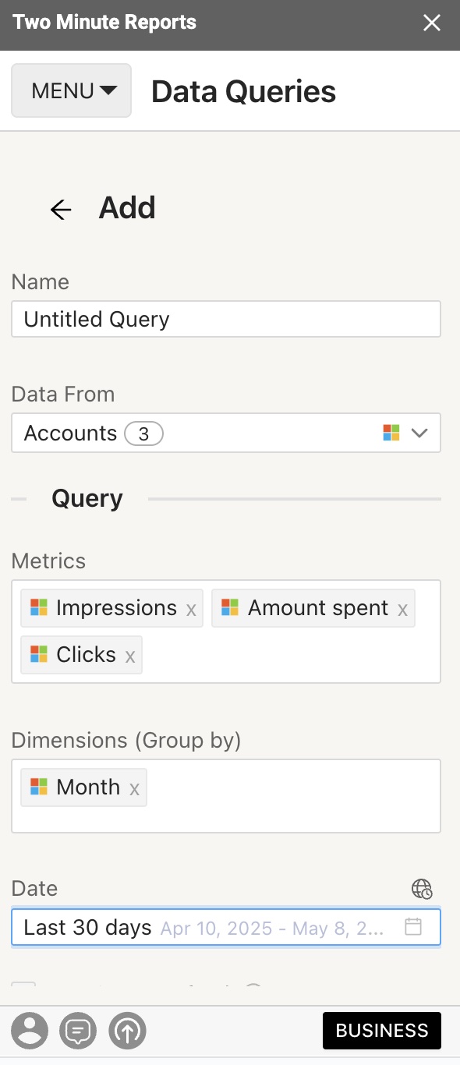Expand the Data From accounts dropdown
Viewport: 460px width, 1065px height.
[x=226, y=433]
